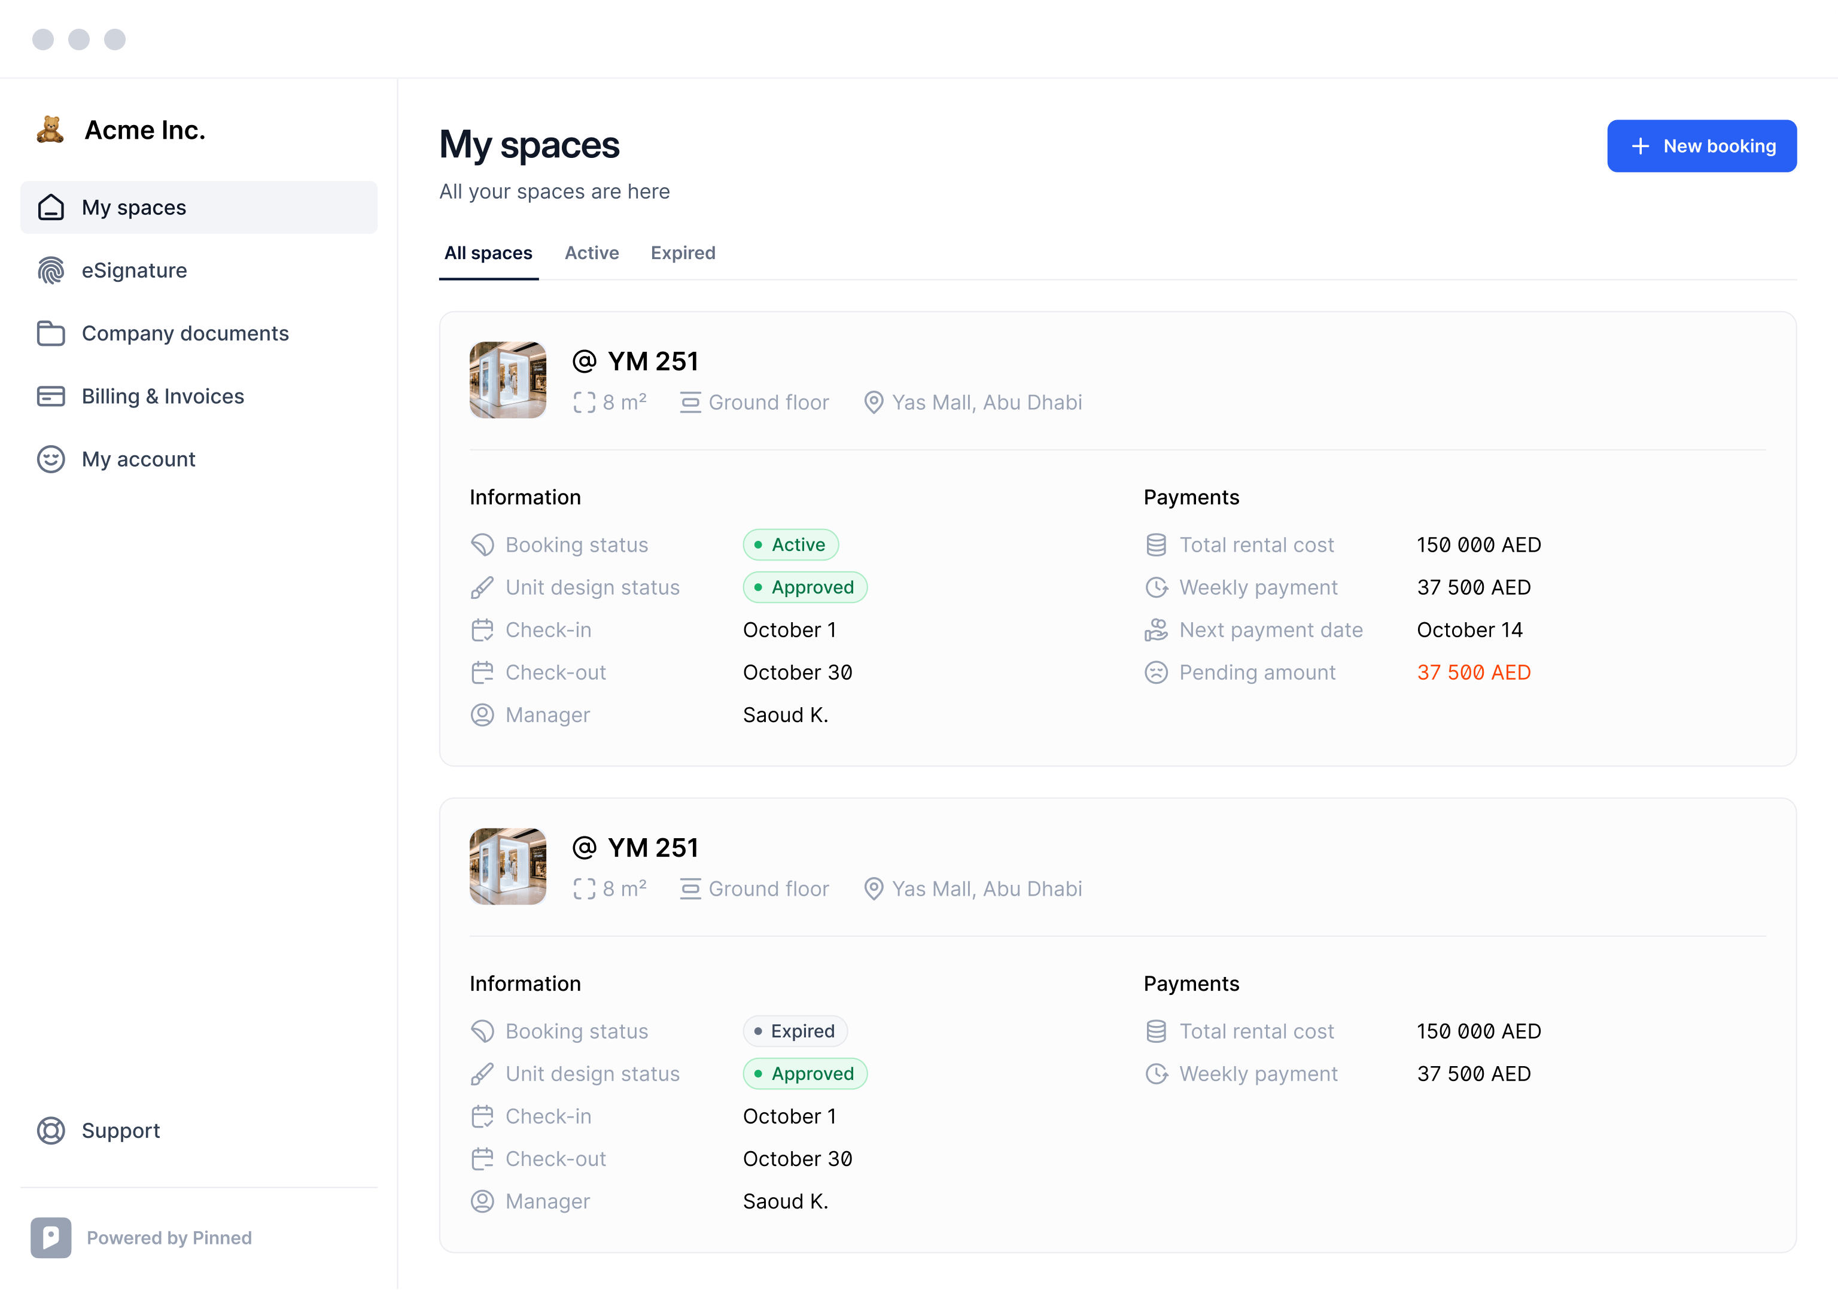Click the green Active status badge
Viewport: 1838px width, 1315px height.
click(x=790, y=544)
